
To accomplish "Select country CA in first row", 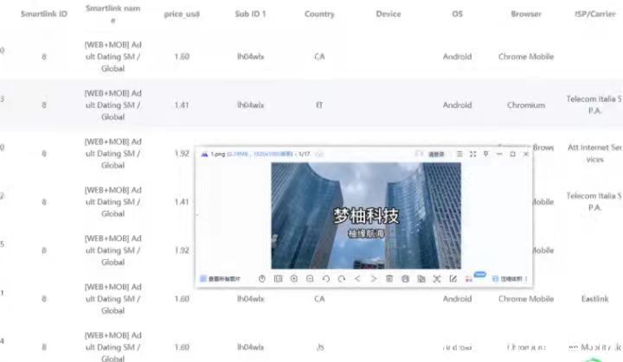I will click(x=319, y=56).
